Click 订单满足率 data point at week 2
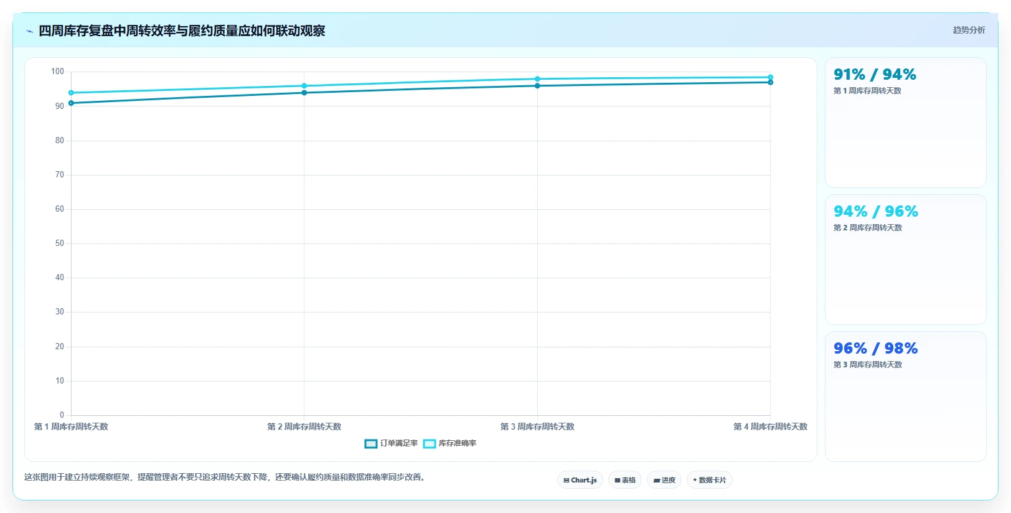 pos(304,93)
